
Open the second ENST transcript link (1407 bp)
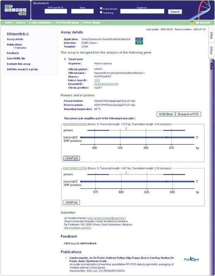pyautogui.click(x=75, y=168)
